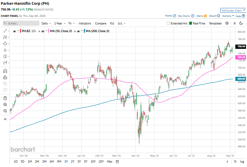The height and width of the screenshot is (167, 247).
Task: Click the My Charts link
Action: coord(184,16)
